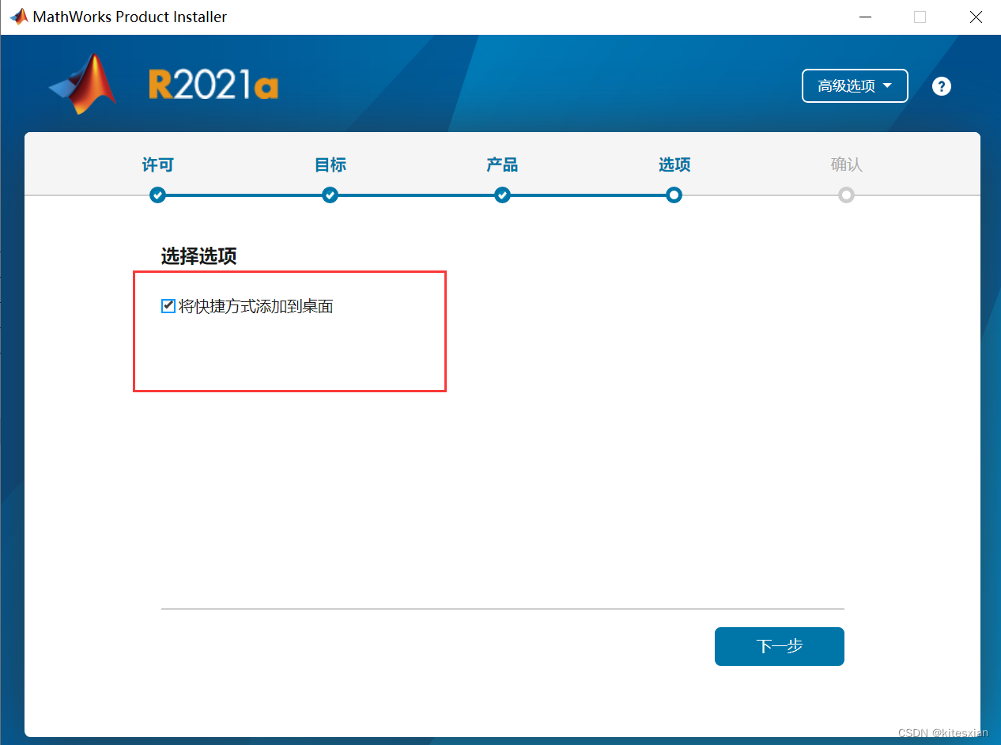The height and width of the screenshot is (745, 1001).
Task: Select the 选项 step
Action: coord(674,165)
